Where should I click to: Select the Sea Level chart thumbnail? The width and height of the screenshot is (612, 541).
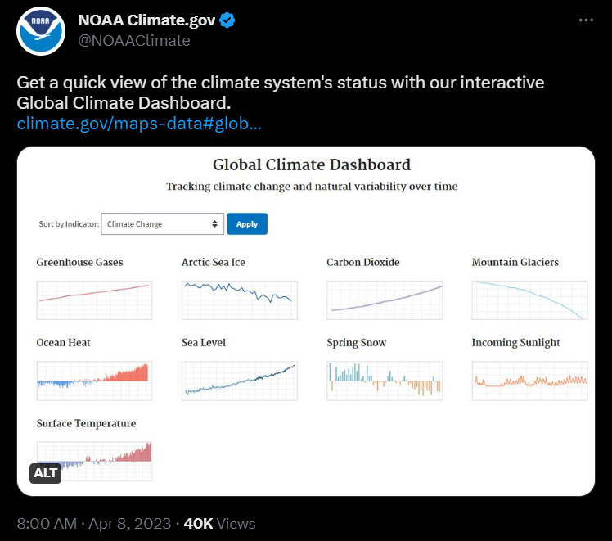point(239,381)
